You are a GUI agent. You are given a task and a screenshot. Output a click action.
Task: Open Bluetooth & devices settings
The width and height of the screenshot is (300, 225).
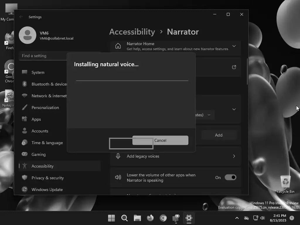click(60, 84)
